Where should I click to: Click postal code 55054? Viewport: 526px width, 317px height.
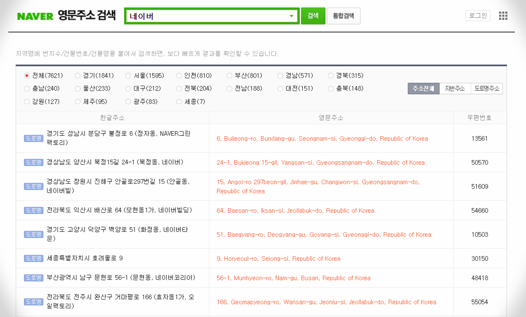(x=480, y=302)
